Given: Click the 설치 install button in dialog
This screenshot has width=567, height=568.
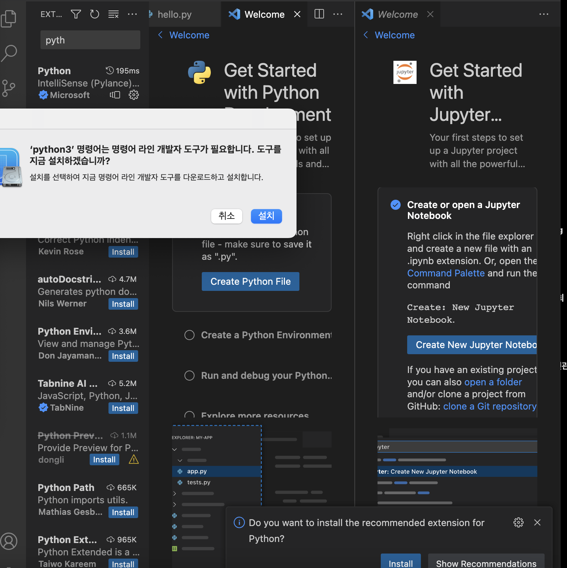Looking at the screenshot, I should click(x=267, y=216).
